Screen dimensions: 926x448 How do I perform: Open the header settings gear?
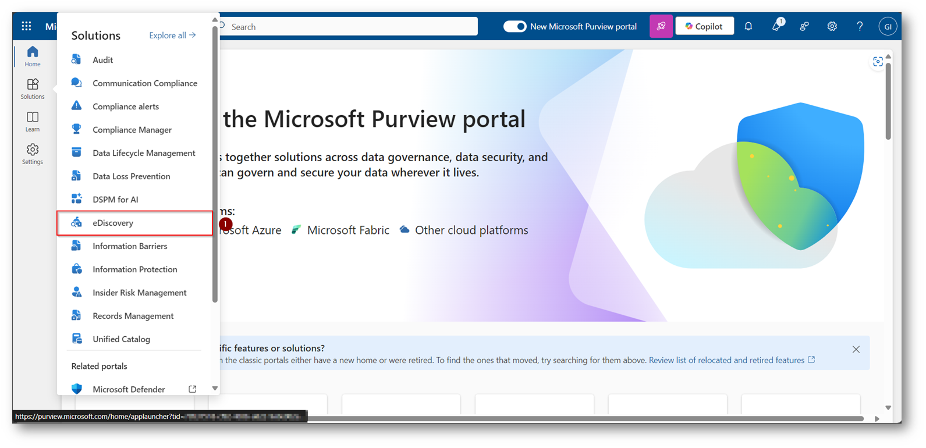[x=832, y=26]
